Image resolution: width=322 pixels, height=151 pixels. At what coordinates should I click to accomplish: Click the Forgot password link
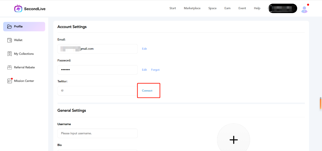(x=155, y=70)
